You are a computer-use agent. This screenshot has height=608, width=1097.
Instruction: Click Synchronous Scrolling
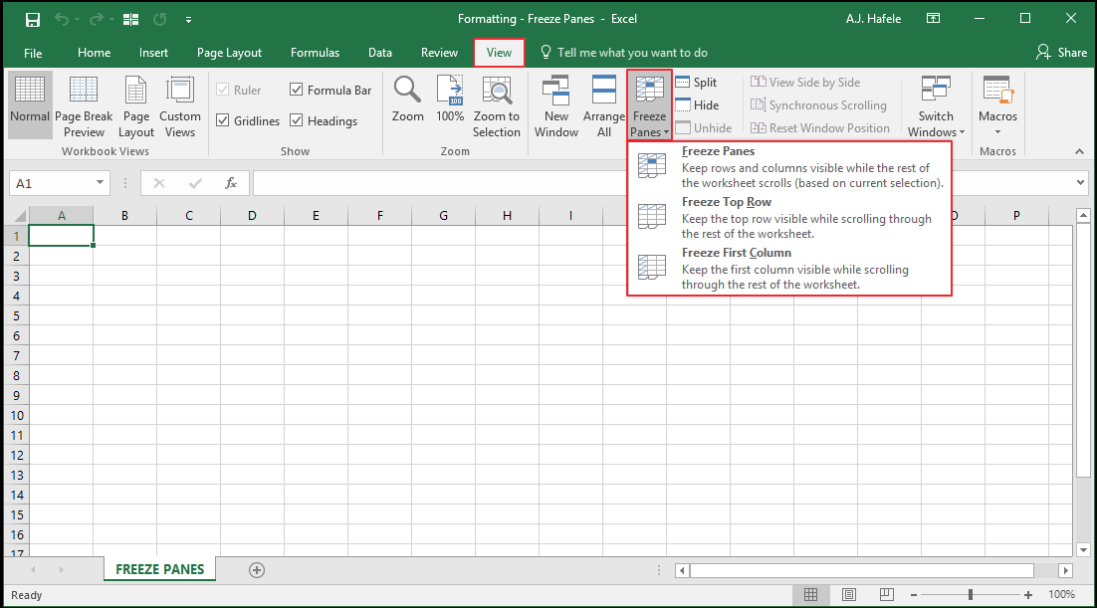(x=818, y=105)
